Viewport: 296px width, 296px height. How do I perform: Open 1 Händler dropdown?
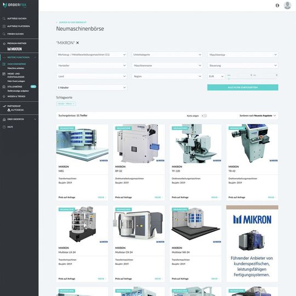click(x=92, y=87)
